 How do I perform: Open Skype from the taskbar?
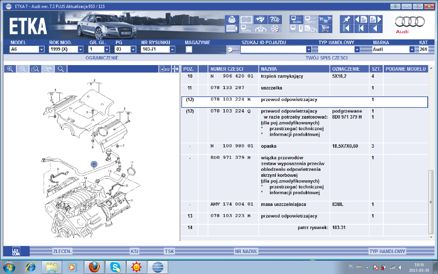pyautogui.click(x=115, y=267)
